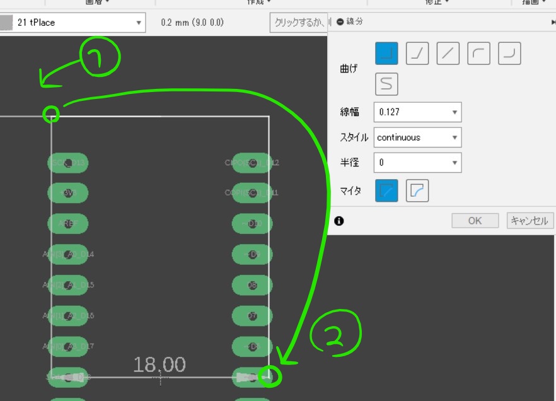
Task: Click the +3V3 pad
Action: tap(67, 193)
